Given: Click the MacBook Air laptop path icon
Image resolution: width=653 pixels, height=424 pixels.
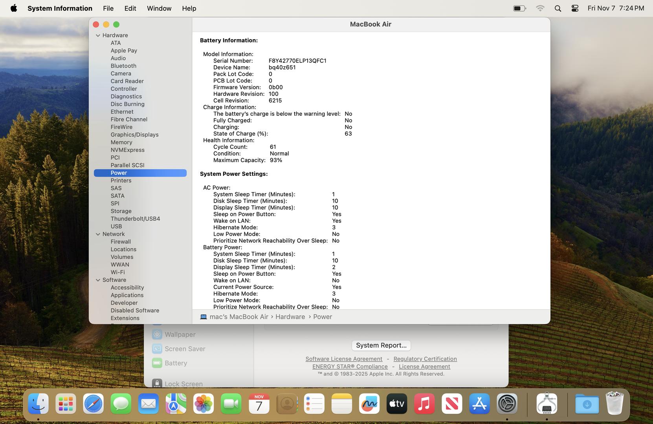Looking at the screenshot, I should pyautogui.click(x=203, y=317).
